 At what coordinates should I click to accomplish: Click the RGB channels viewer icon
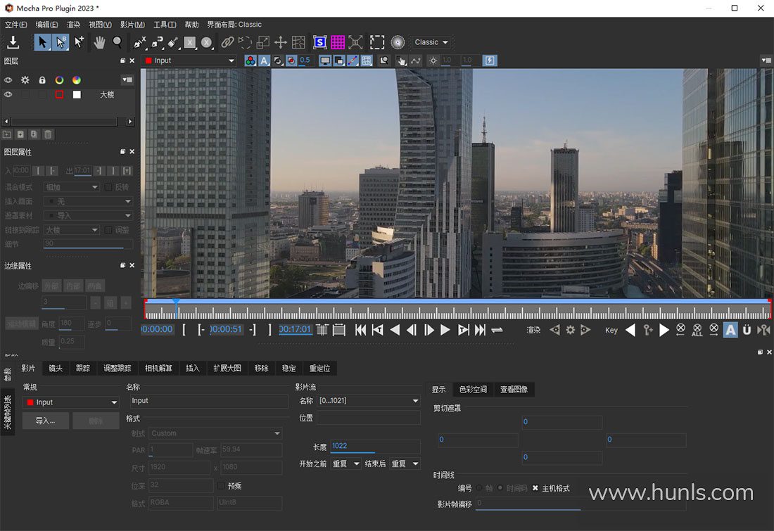tap(250, 60)
